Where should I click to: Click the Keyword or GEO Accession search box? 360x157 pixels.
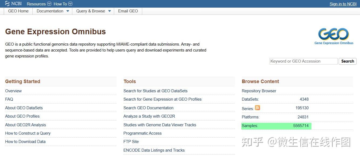(303, 61)
